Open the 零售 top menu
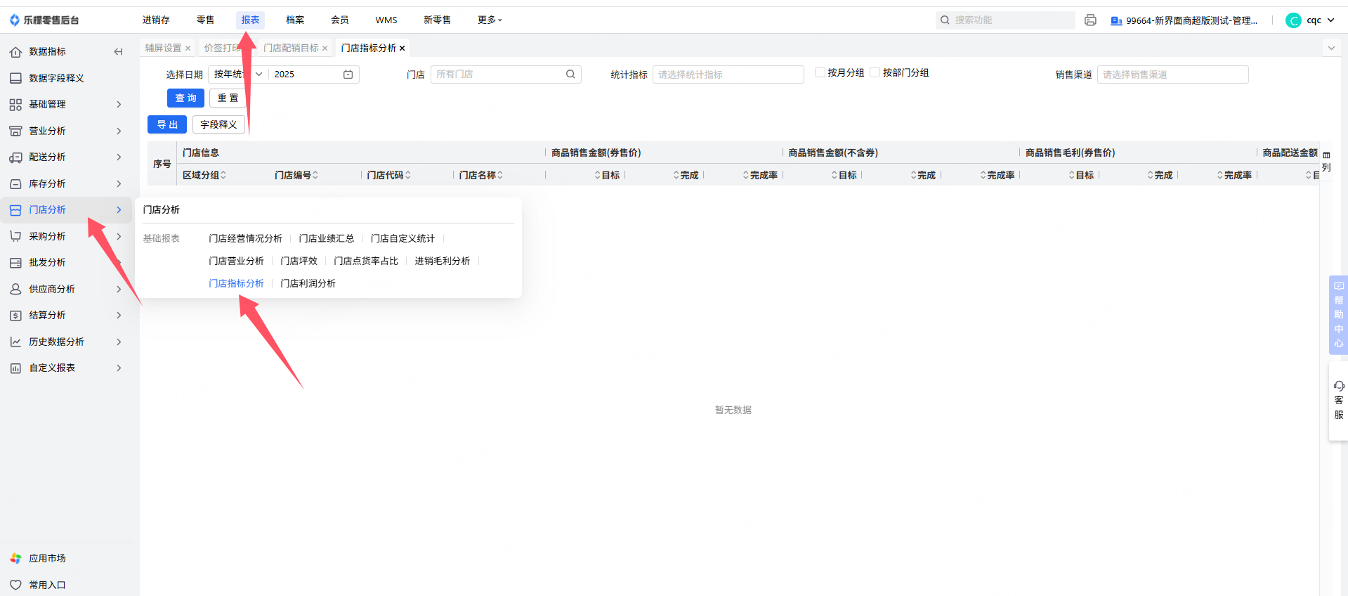Viewport: 1348px width, 596px height. (205, 20)
